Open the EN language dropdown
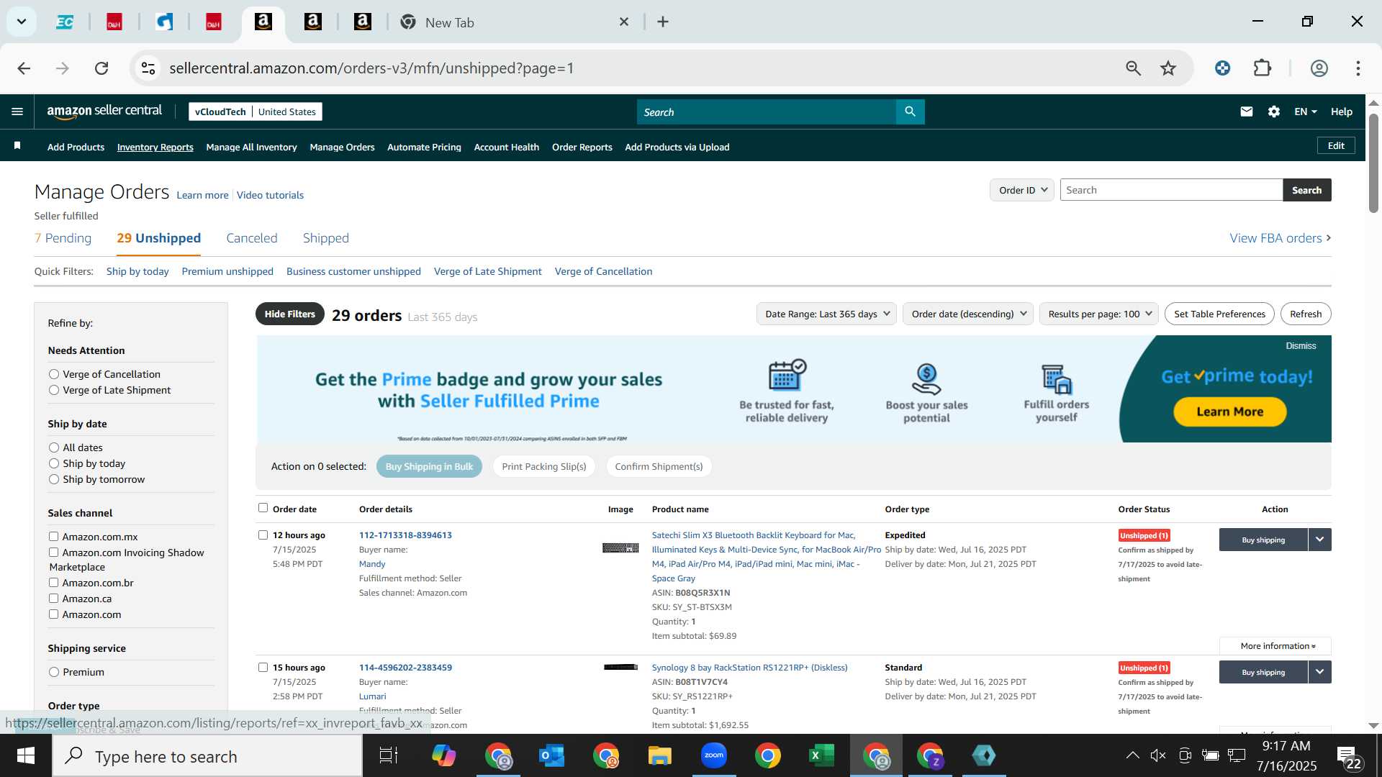This screenshot has width=1382, height=777. click(1305, 112)
